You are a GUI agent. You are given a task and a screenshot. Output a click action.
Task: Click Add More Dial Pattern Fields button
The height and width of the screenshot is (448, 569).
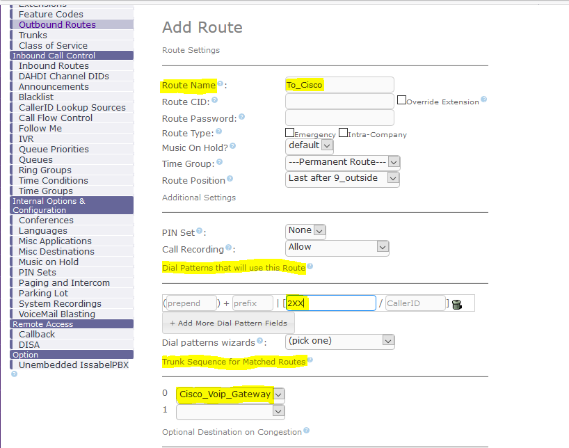click(228, 323)
